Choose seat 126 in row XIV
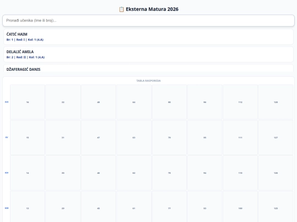Screen dimensions: 297x222 click(276, 173)
